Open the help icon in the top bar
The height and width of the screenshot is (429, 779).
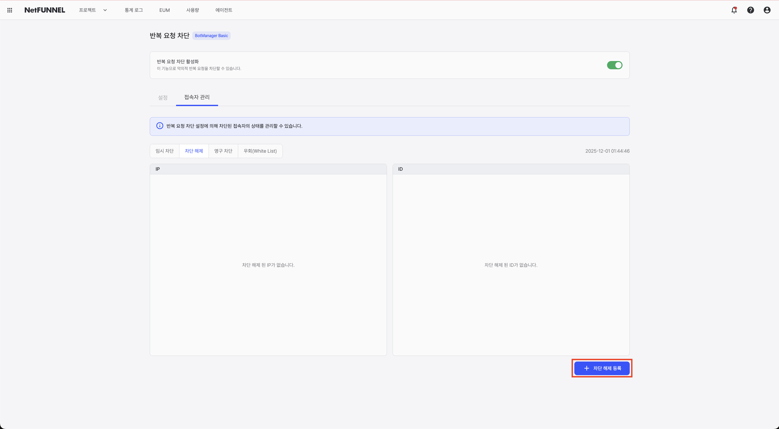point(751,10)
